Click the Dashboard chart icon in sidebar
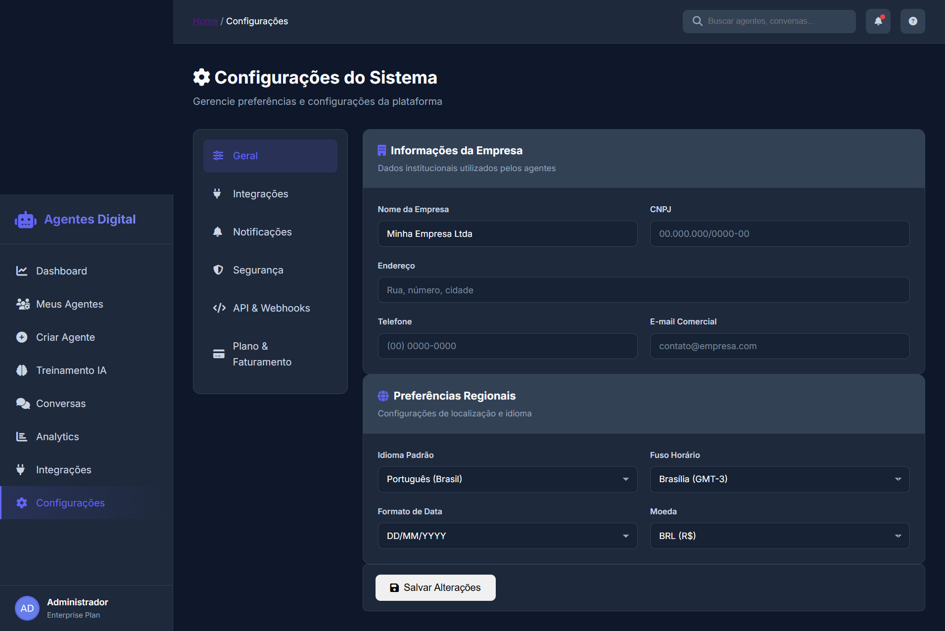This screenshot has width=945, height=631. [x=22, y=271]
